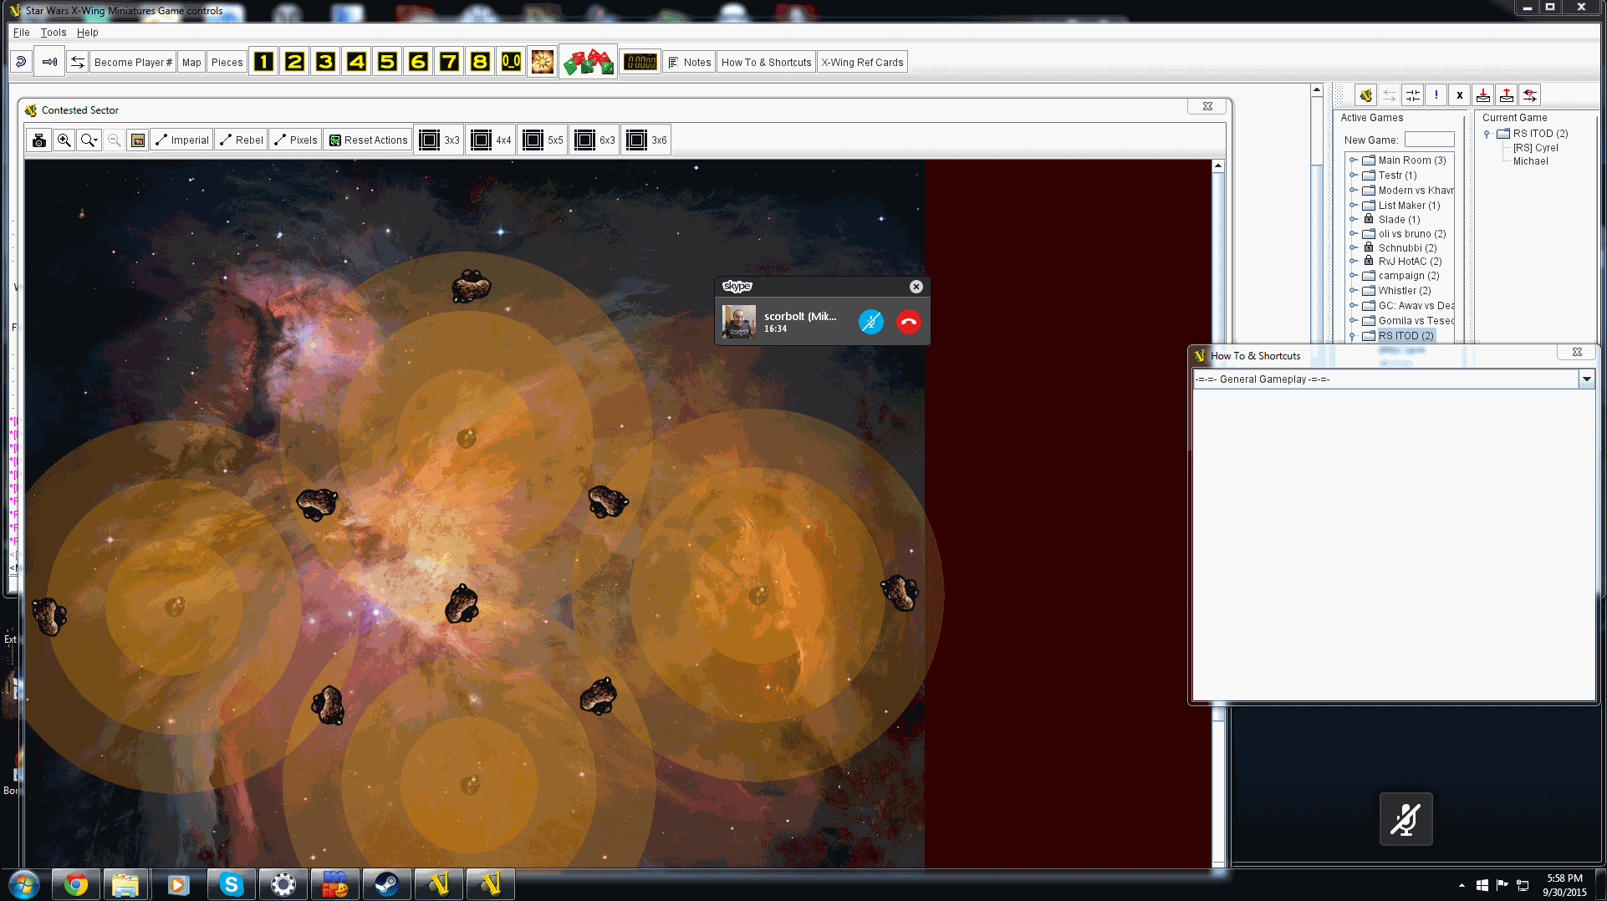
Task: Click the explosion marker icon in toolbar
Action: 542,62
